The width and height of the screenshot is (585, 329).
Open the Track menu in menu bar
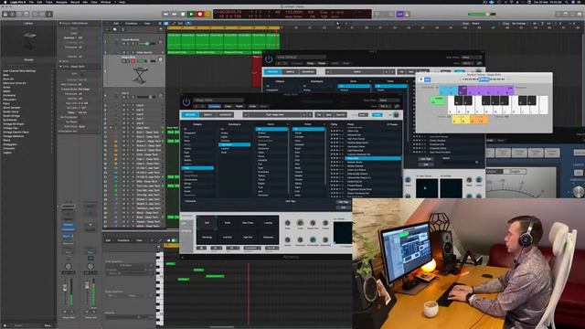(48, 2)
